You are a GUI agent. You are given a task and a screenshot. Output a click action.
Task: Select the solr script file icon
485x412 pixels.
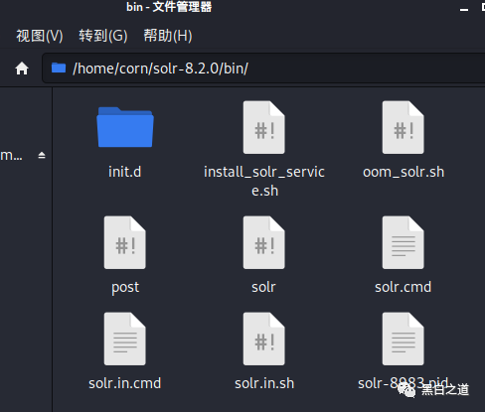(x=263, y=242)
